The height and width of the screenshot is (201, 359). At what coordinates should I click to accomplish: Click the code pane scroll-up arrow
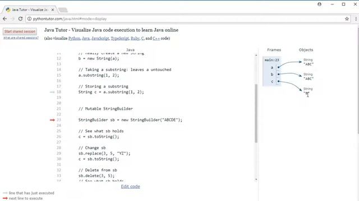[x=256, y=55]
